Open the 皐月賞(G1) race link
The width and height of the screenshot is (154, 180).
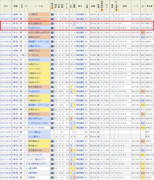(x=33, y=146)
